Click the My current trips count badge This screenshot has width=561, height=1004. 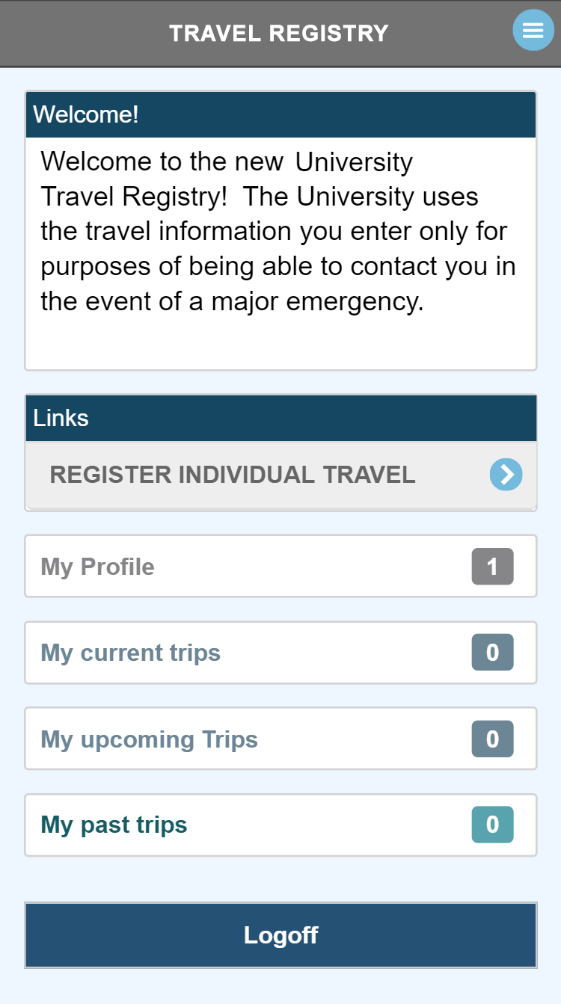492,653
